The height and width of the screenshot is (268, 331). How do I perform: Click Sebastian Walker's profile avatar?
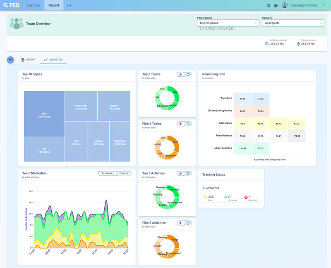(285, 5)
